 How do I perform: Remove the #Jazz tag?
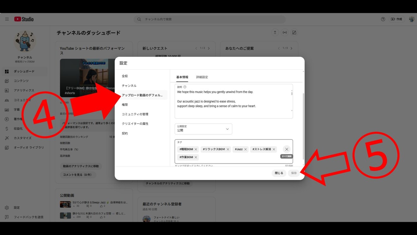(245, 149)
